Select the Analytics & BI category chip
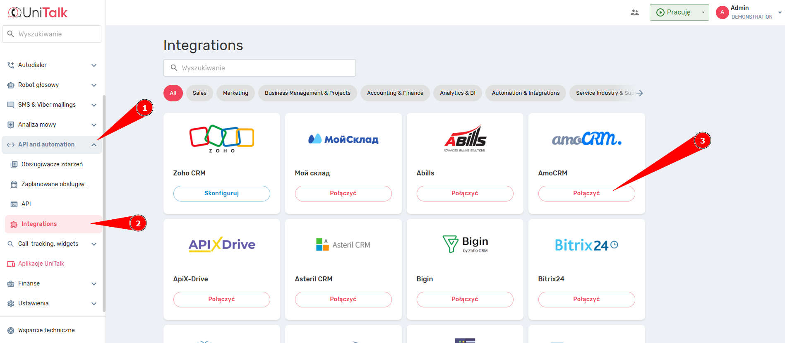The height and width of the screenshot is (343, 785). coord(457,93)
